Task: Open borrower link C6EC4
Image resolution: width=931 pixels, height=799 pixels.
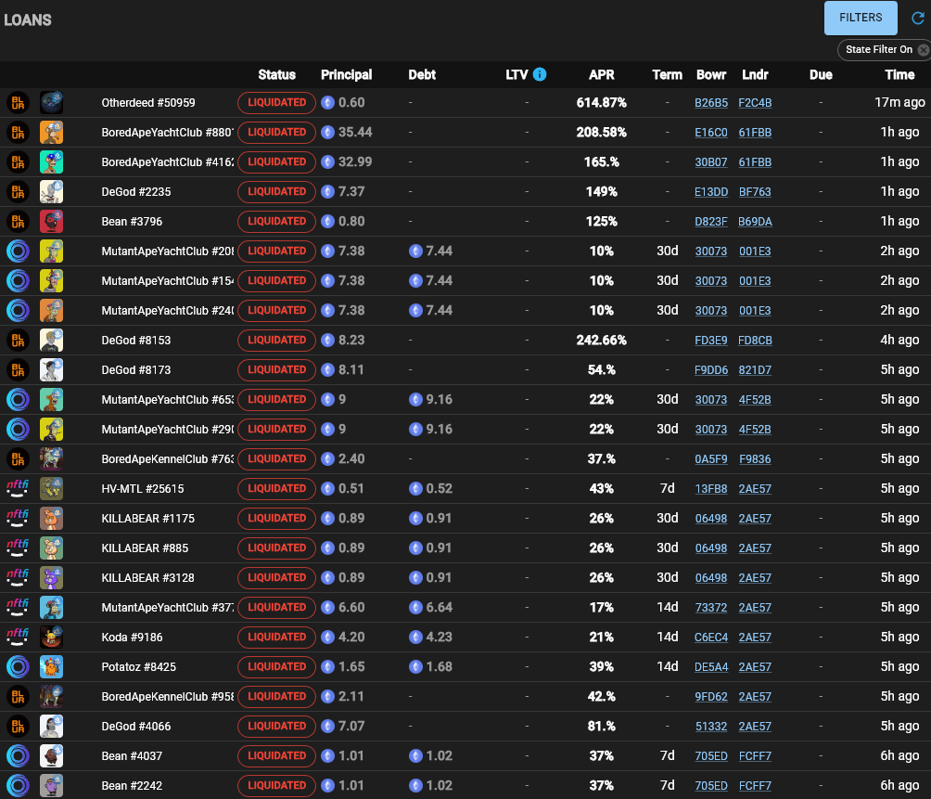Action: 711,638
